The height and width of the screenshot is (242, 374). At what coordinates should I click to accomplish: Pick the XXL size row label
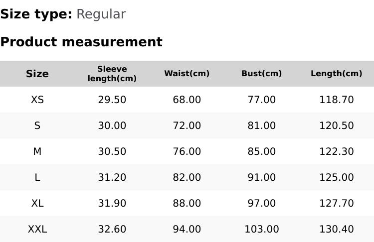pos(37,229)
